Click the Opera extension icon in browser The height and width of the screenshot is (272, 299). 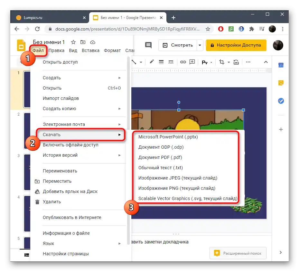tap(220, 29)
